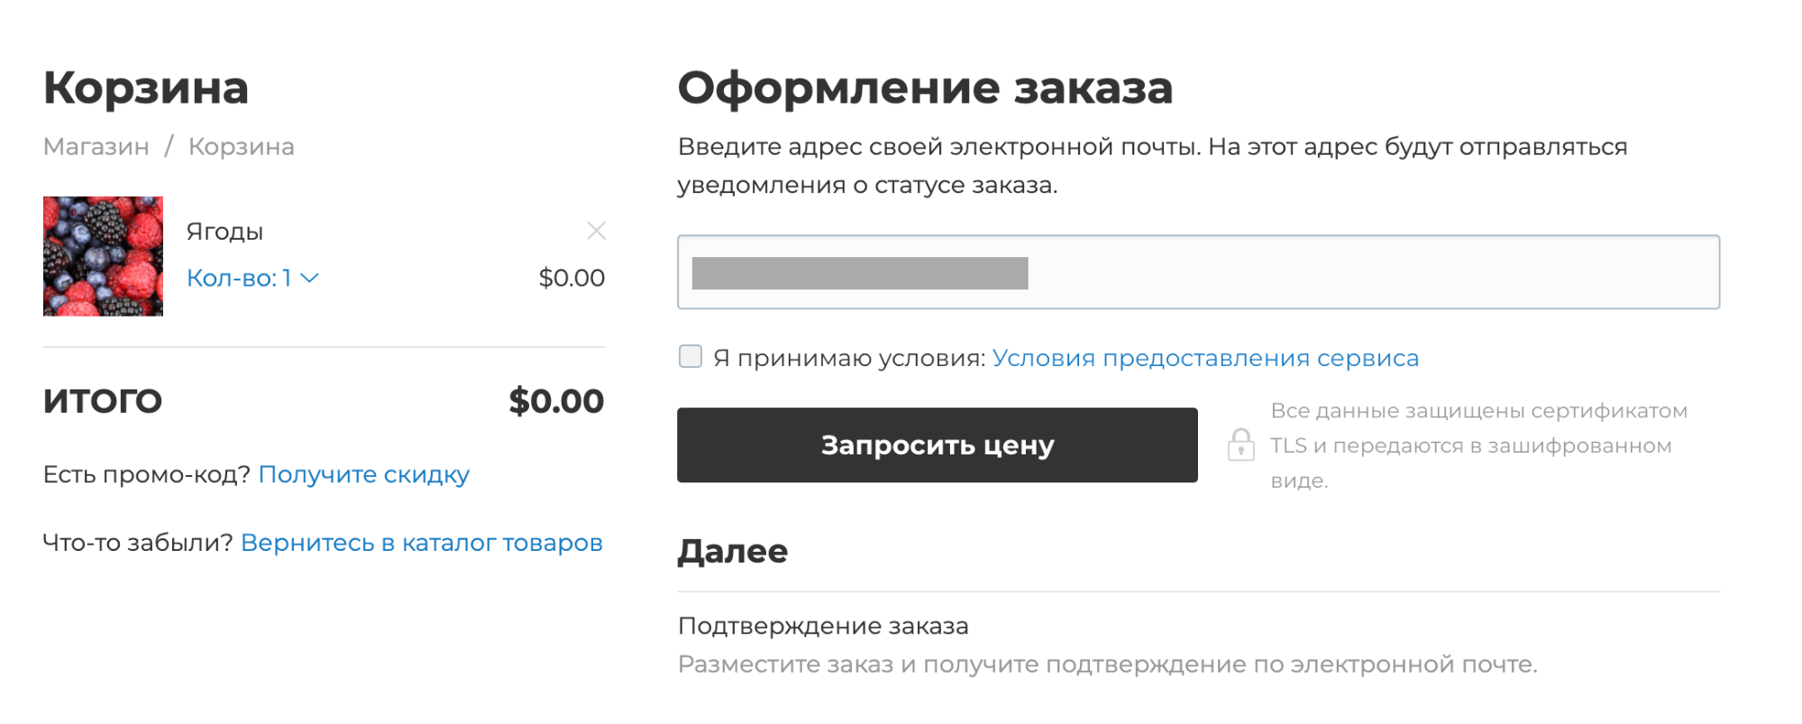Go to Магазин in the breadcrumb
Screen dimensions: 1802x724
pos(96,146)
